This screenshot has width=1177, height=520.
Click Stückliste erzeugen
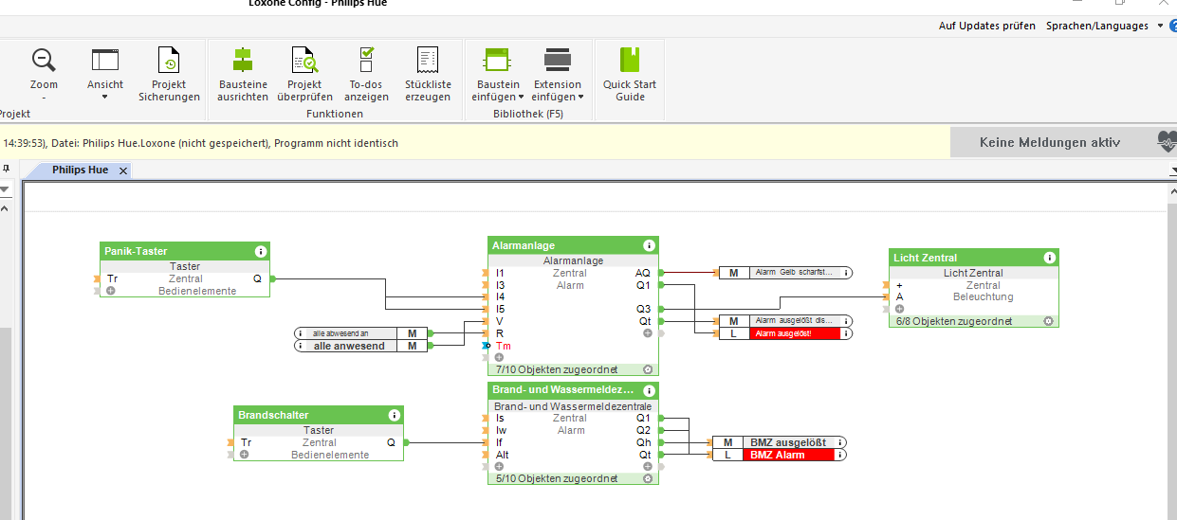point(428,74)
